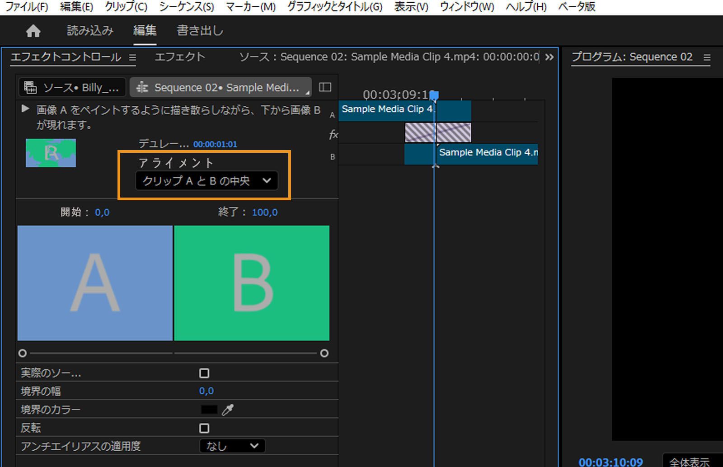Open the Effect Controls panel menu icon
This screenshot has height=467, width=723.
[x=132, y=57]
